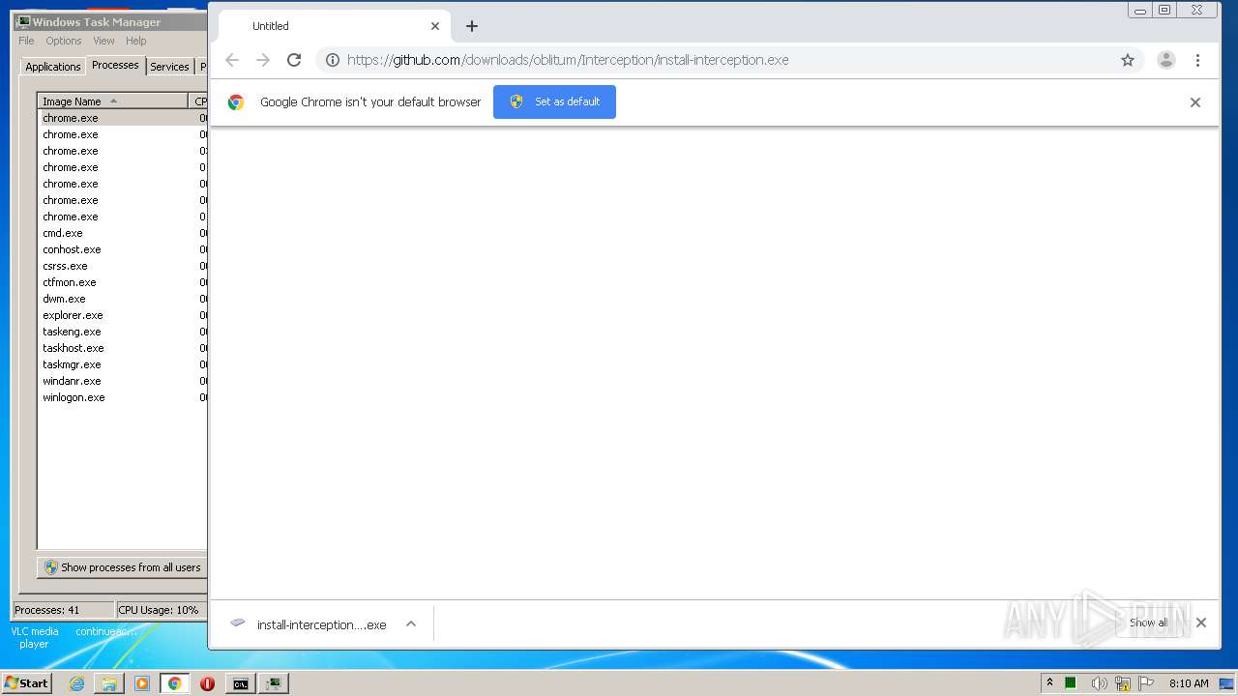
Task: Reload the current Chrome page
Action: (x=294, y=60)
